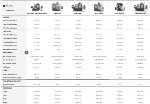Screen dimensions: 150x104
Task: Favorite the DVF 8000T star icon
Action: (128, 3)
